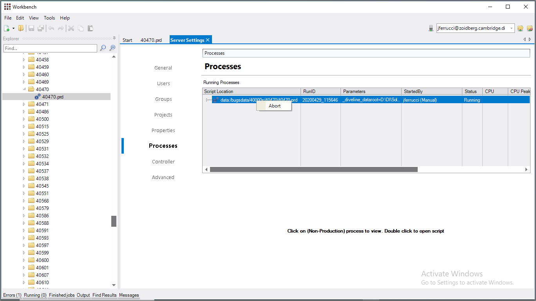The image size is (536, 301).
Task: Click the Open folder toolbar icon
Action: pyautogui.click(x=21, y=28)
